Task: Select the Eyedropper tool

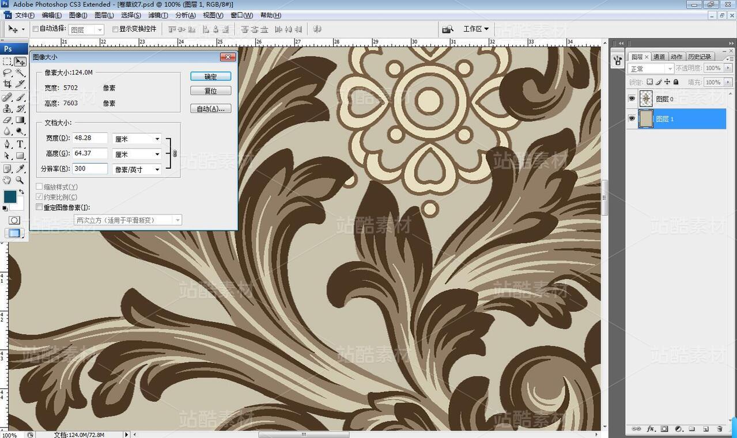Action: click(x=20, y=169)
